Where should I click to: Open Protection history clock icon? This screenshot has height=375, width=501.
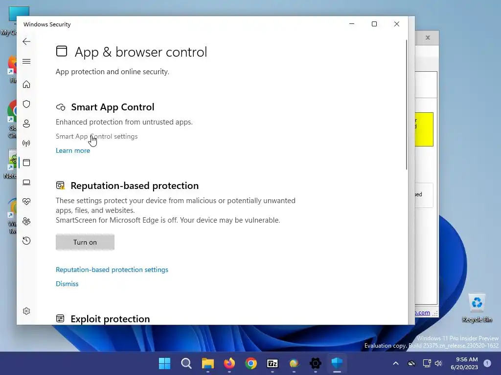pyautogui.click(x=26, y=241)
